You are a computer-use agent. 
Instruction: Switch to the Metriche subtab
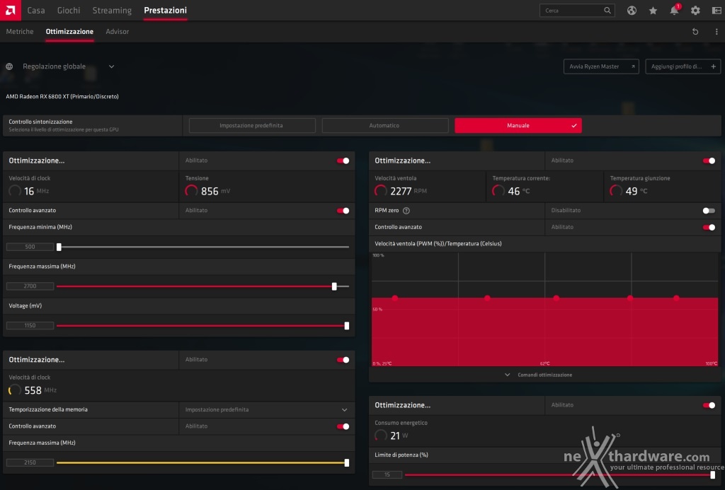coord(19,31)
